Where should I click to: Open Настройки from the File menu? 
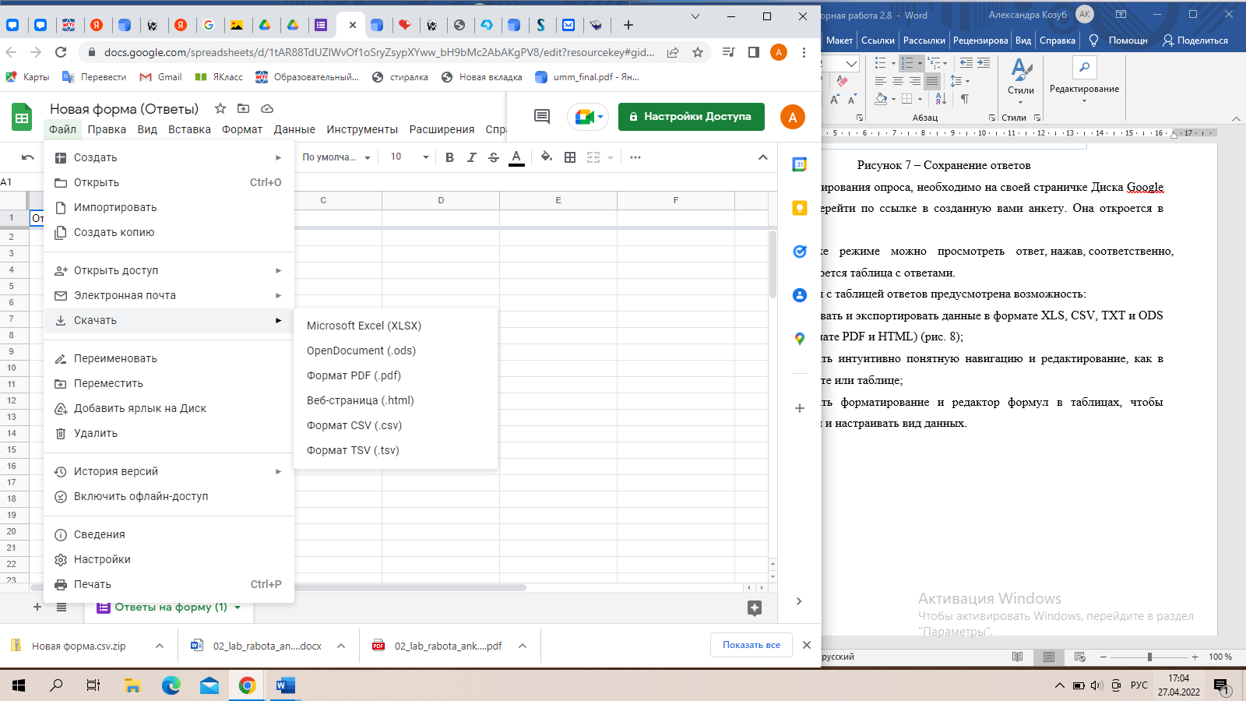tap(169, 559)
